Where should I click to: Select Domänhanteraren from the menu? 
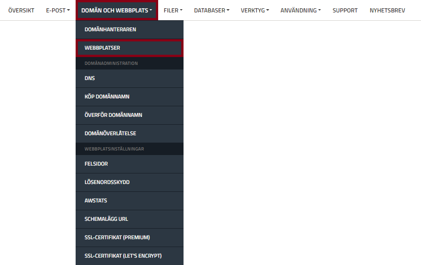click(130, 29)
